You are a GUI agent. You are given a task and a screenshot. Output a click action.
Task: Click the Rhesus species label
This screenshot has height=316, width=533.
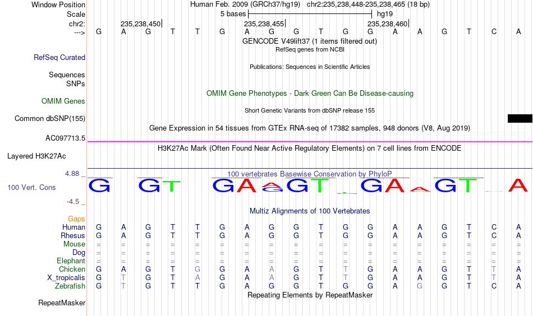73,235
